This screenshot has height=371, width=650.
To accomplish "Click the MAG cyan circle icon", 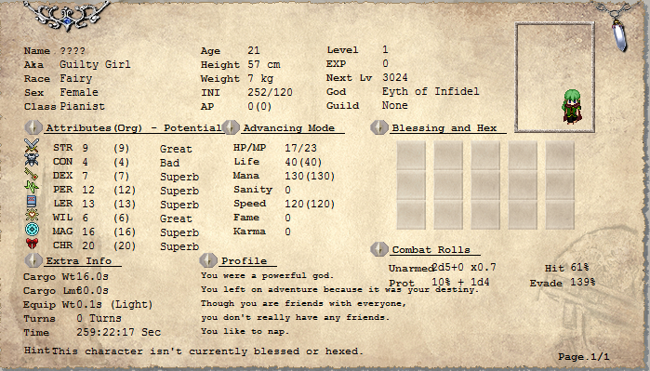I will [x=32, y=230].
